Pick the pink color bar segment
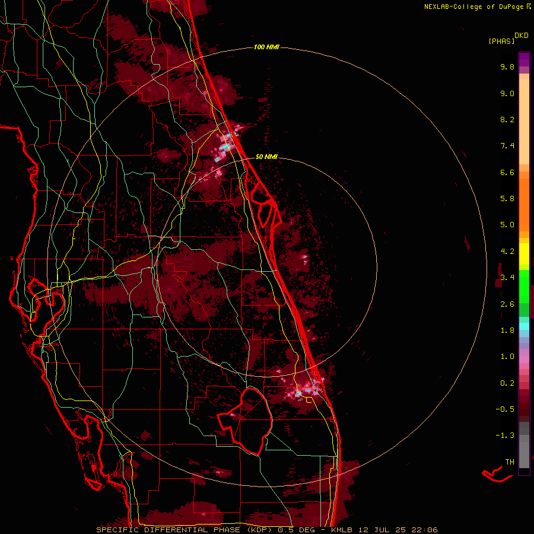534x534 pixels. [x=524, y=360]
